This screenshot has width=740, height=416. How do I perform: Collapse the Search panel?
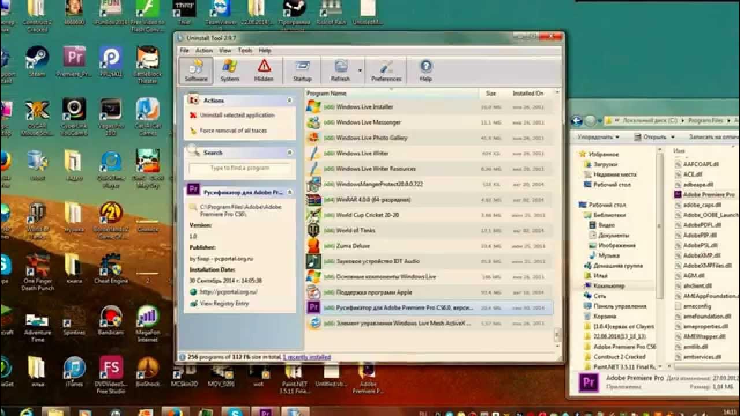coord(290,153)
